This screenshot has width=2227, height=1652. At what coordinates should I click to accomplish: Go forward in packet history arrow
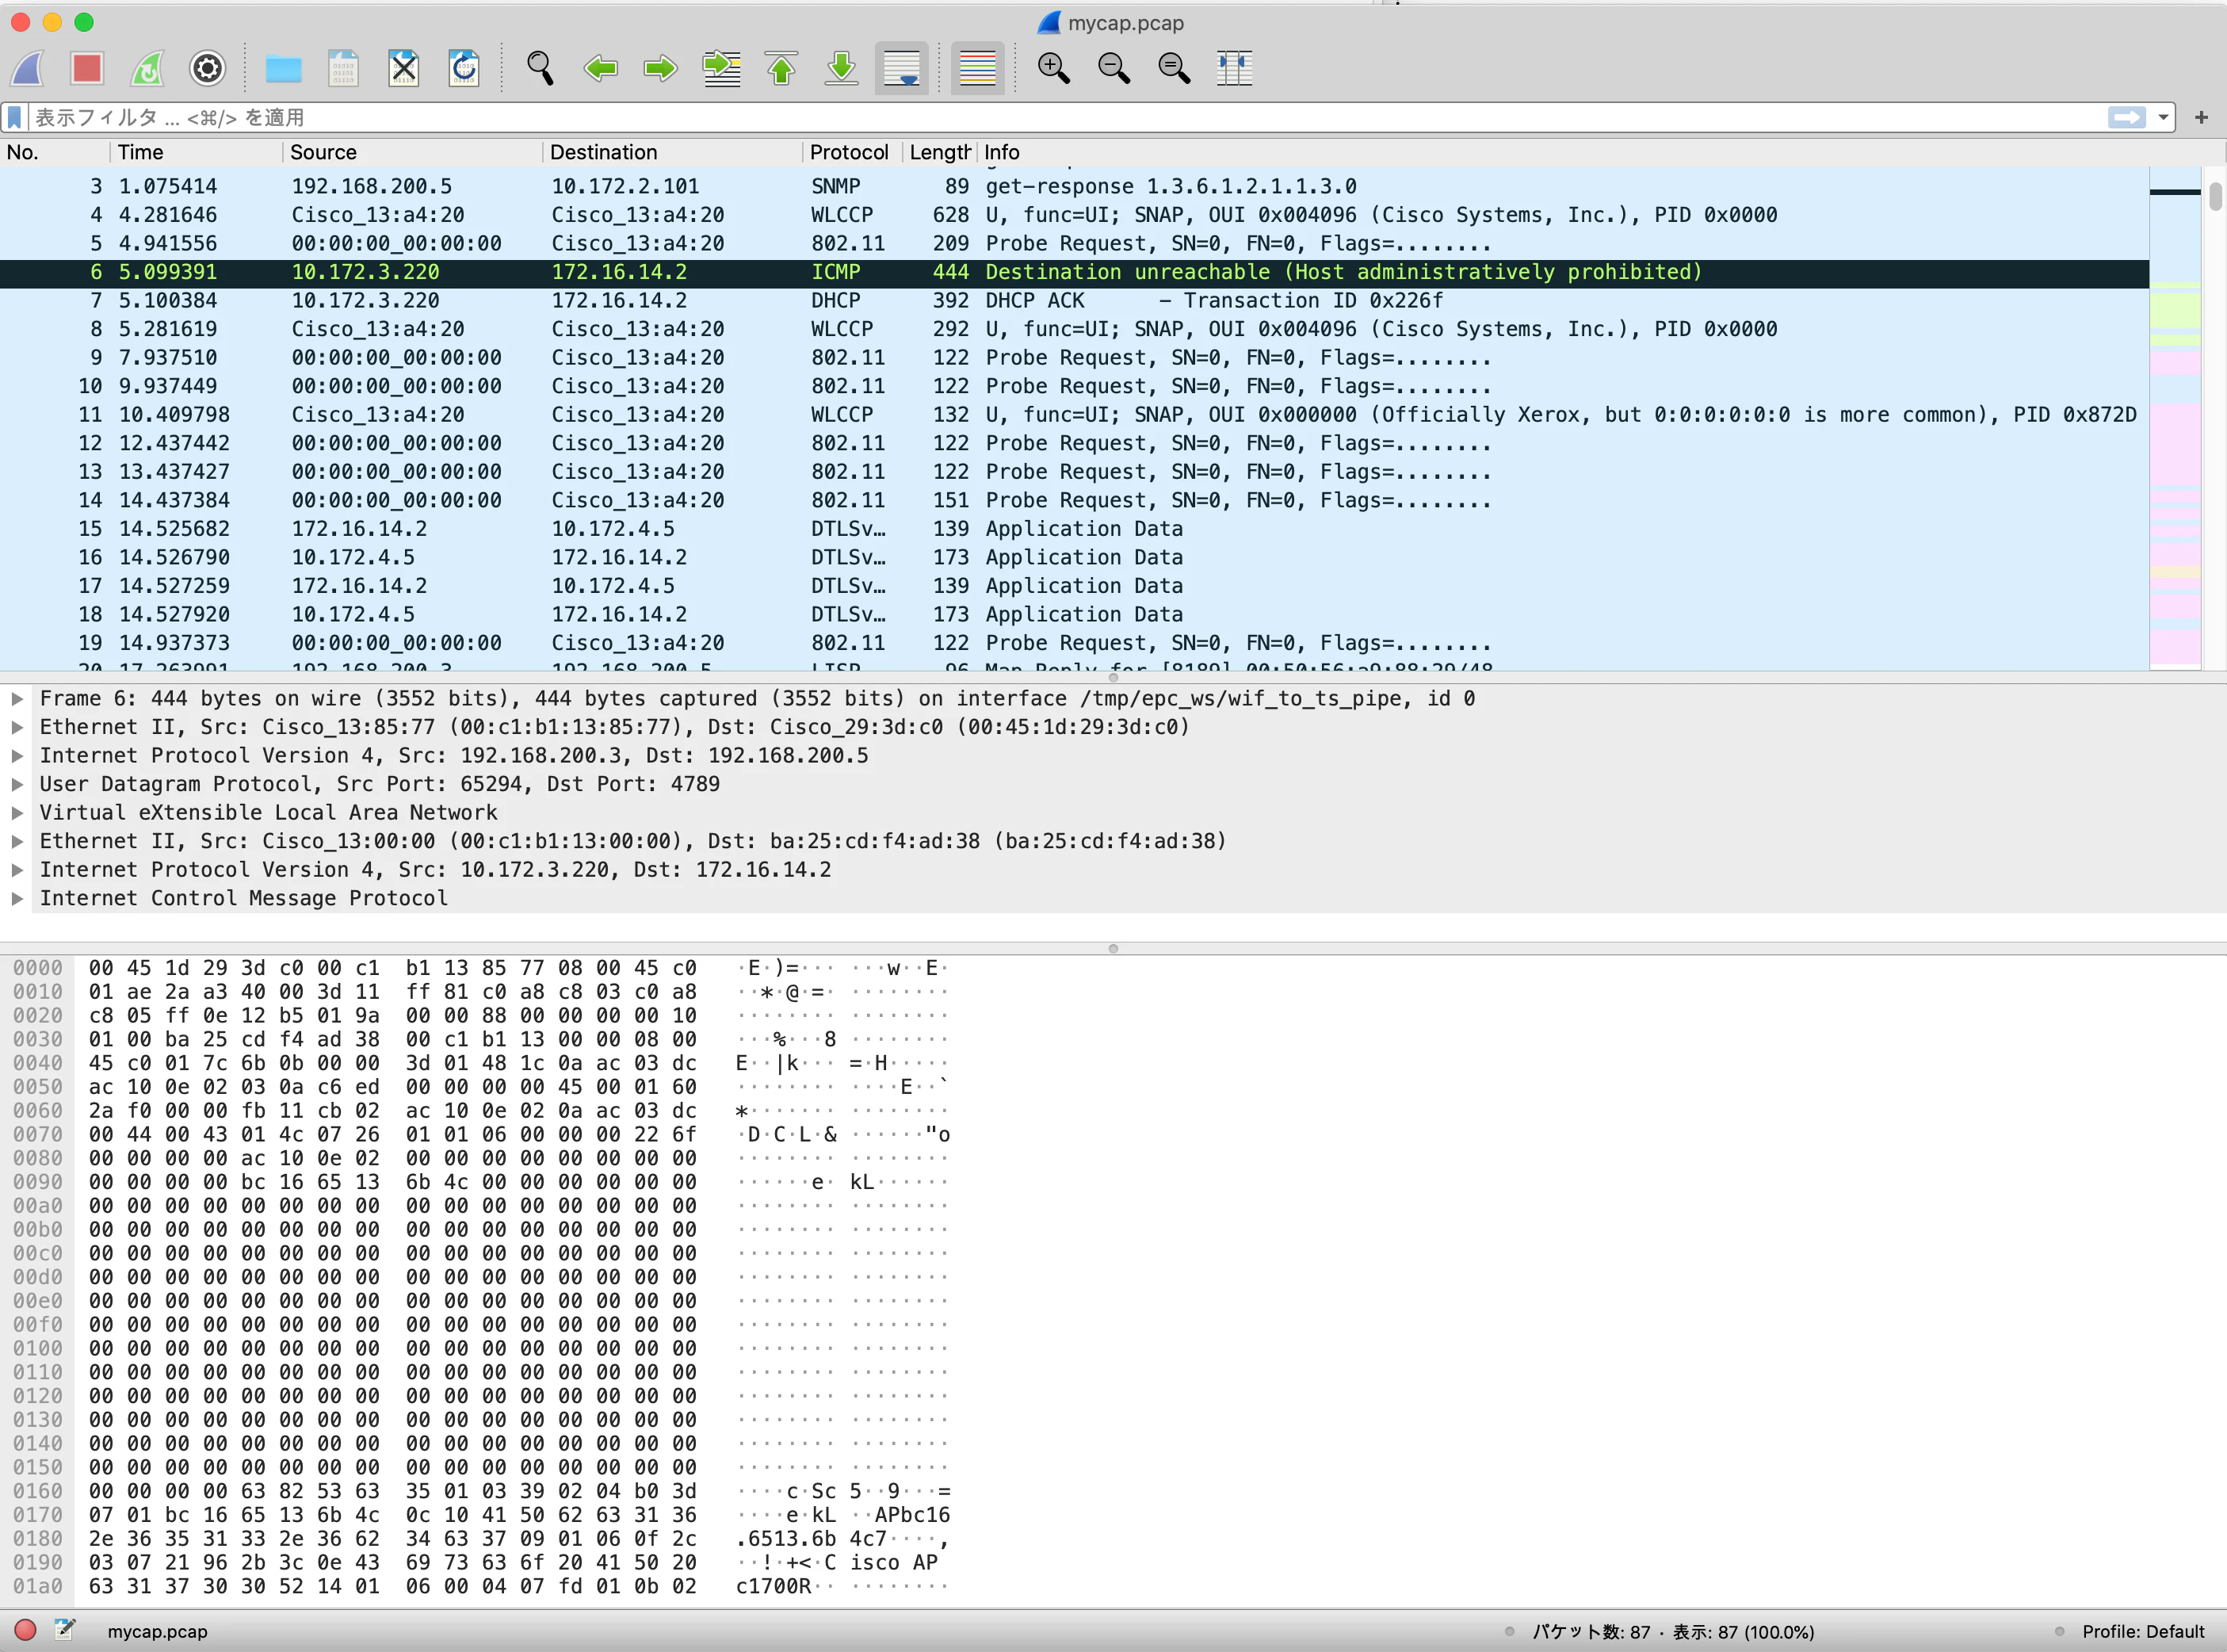659,68
